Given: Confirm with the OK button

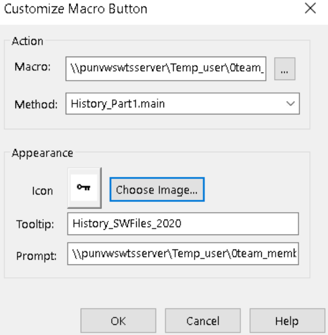Looking at the screenshot, I should (118, 321).
